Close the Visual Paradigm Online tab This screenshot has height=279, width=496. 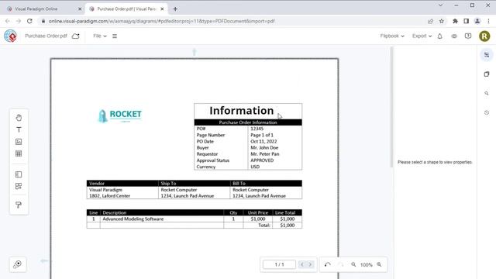click(x=80, y=9)
